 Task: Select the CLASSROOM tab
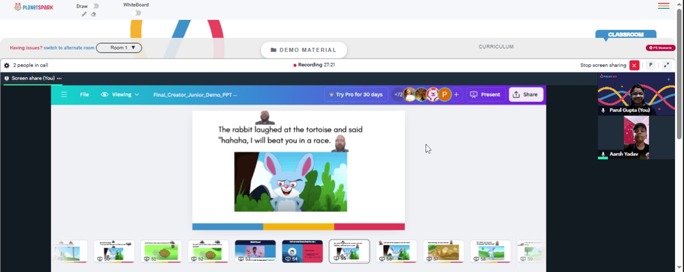tap(626, 34)
